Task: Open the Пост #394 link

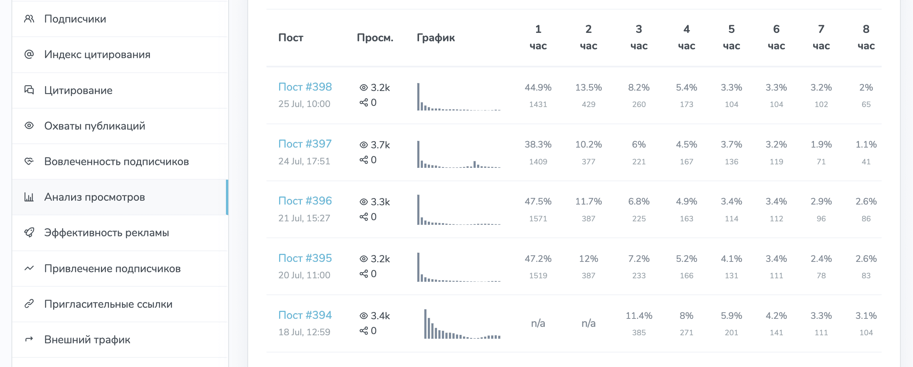Action: [x=305, y=315]
